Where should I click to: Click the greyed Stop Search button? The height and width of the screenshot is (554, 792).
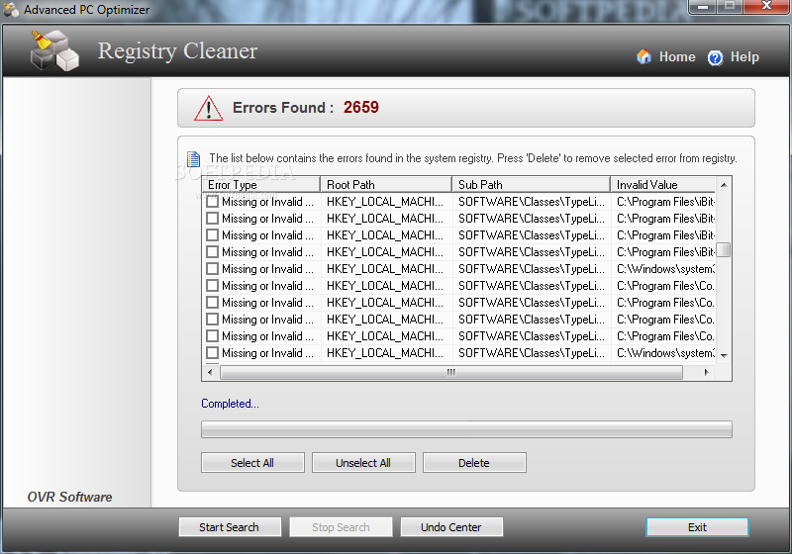pyautogui.click(x=341, y=527)
